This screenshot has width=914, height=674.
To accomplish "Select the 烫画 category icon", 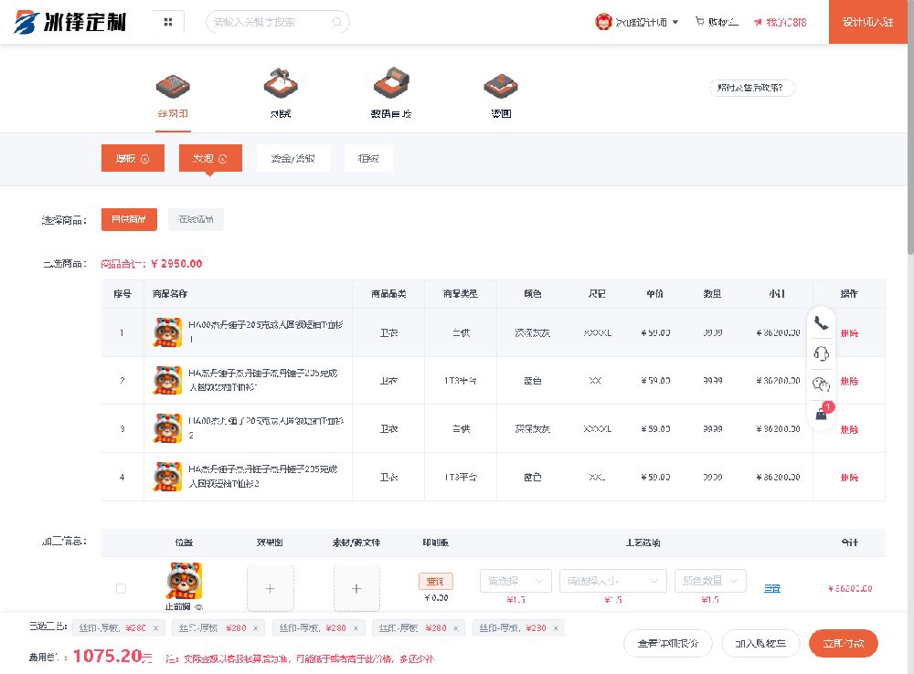I will click(281, 86).
